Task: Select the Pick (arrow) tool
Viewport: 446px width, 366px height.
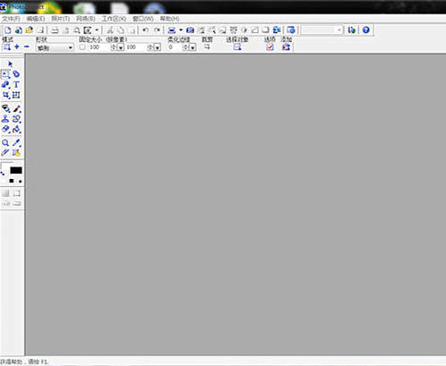Action: [x=10, y=64]
